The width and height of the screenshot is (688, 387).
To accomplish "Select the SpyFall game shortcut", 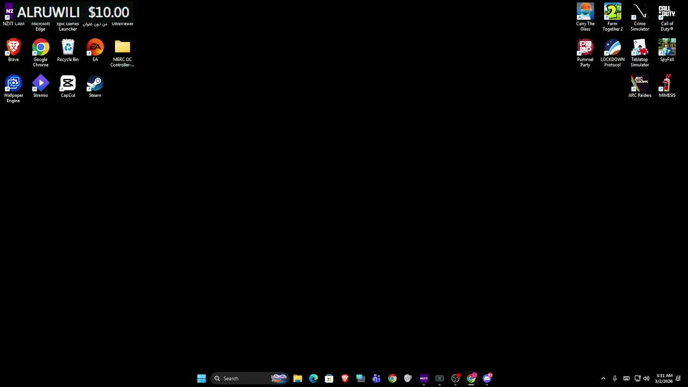I will click(x=667, y=50).
